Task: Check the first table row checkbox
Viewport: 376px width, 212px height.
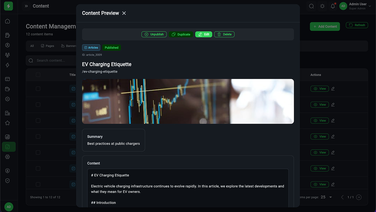Action: click(38, 89)
